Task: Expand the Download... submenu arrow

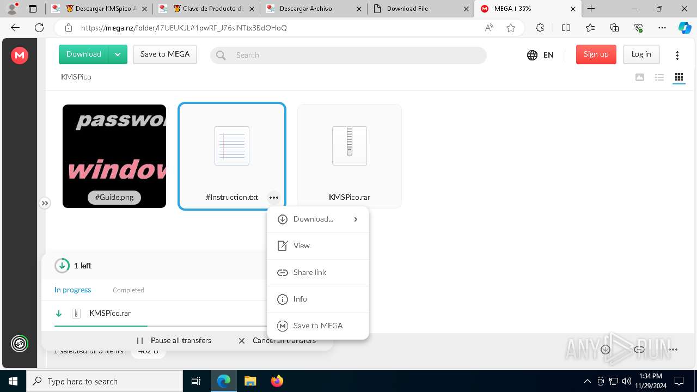Action: 356,219
